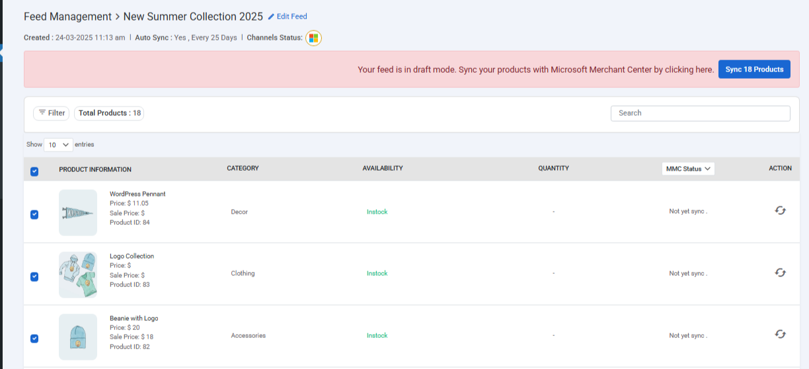This screenshot has height=369, width=809.
Task: Click Not yet sync for Beanie with Logo
Action: pos(688,335)
